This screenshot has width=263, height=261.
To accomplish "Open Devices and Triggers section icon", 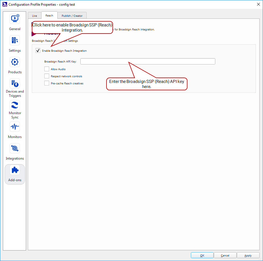I will coord(15,83).
